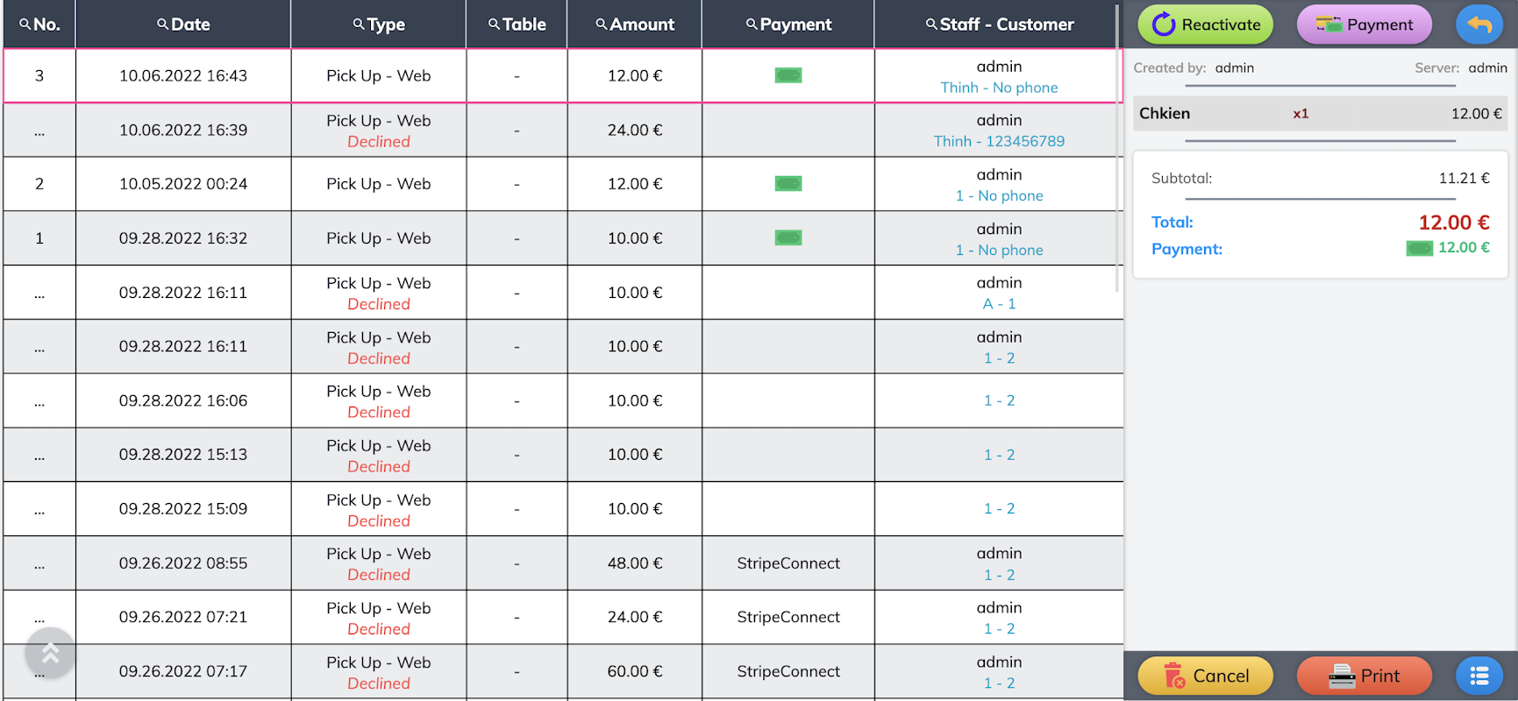
Task: Click the green cash icon in order 2 row
Action: click(788, 184)
